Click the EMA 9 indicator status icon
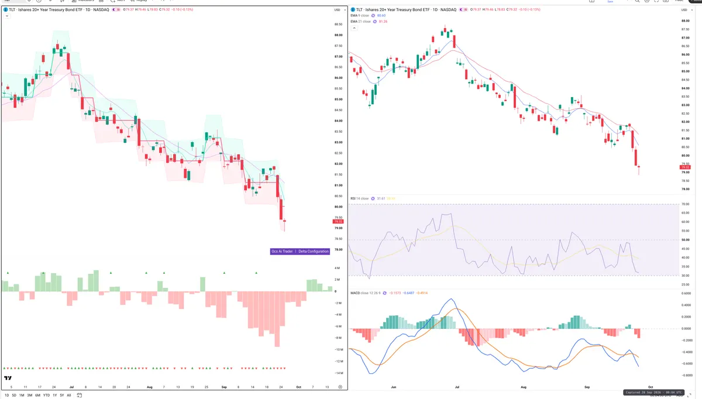The image size is (702, 399). 373,15
